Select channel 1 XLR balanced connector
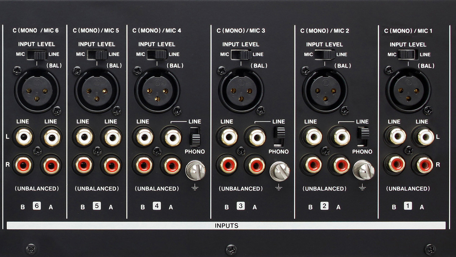This screenshot has height=257, width=456. pos(408,90)
